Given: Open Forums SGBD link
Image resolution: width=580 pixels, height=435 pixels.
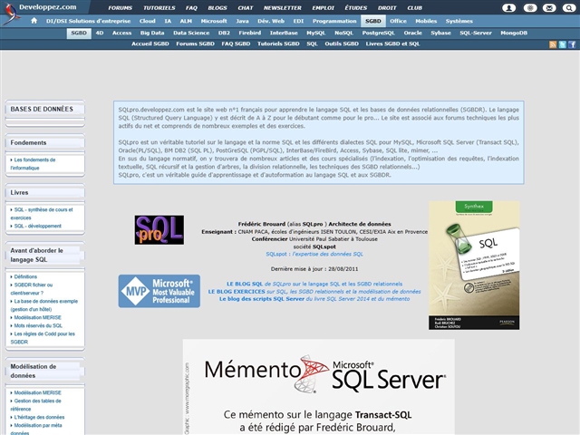Looking at the screenshot, I should click(x=196, y=43).
